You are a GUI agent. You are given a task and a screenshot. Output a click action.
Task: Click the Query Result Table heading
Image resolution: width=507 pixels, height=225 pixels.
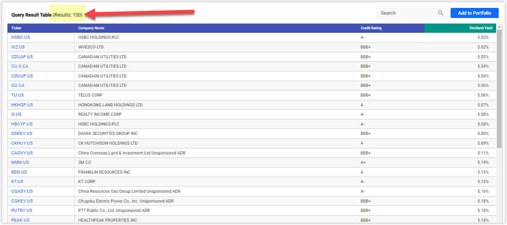(31, 15)
